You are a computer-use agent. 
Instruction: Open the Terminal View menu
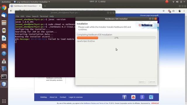tap(28, 16)
